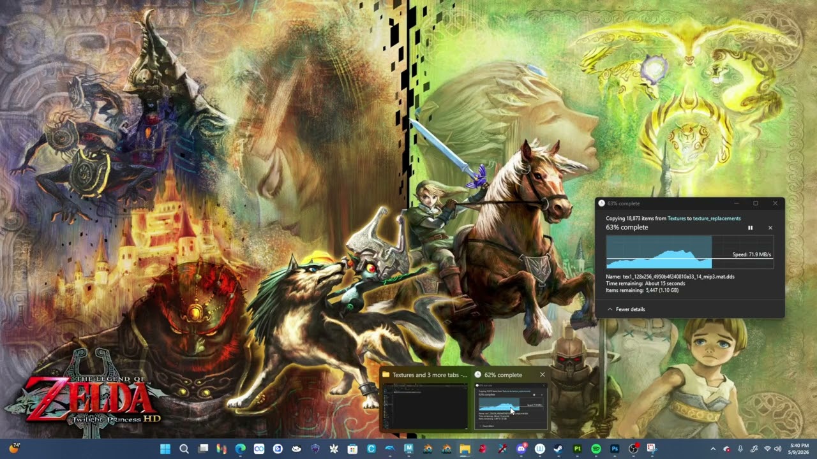Open the 5:40 PM clock and calendar
Viewport: 817px width, 459px height.
tap(799, 449)
